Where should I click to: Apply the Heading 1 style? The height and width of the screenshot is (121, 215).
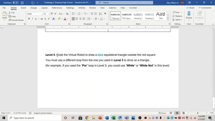tap(138, 16)
